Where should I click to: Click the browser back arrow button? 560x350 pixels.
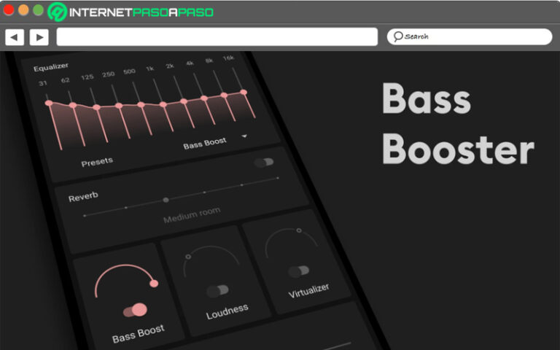[x=15, y=37]
